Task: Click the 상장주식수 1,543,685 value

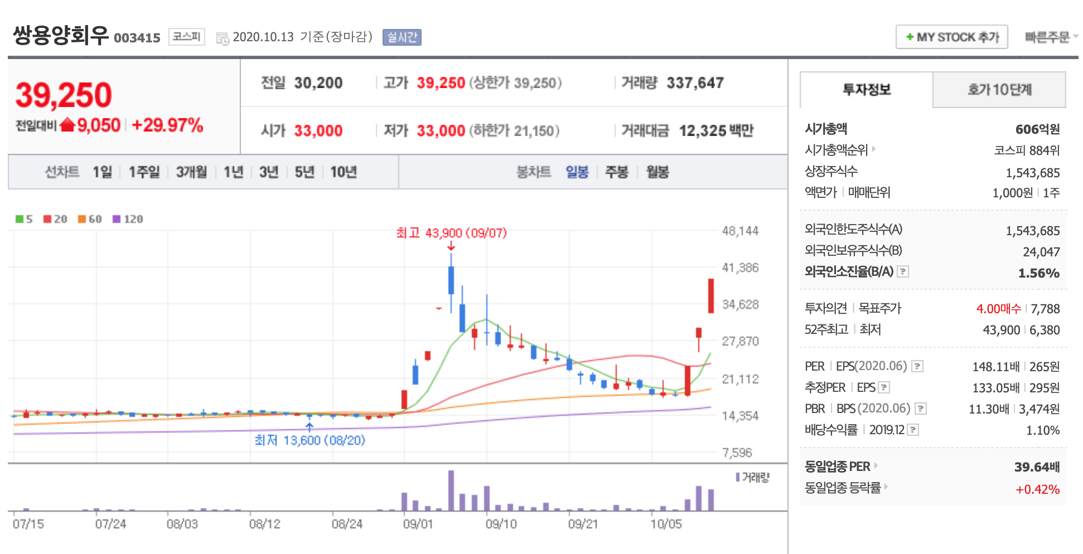Action: [1033, 173]
